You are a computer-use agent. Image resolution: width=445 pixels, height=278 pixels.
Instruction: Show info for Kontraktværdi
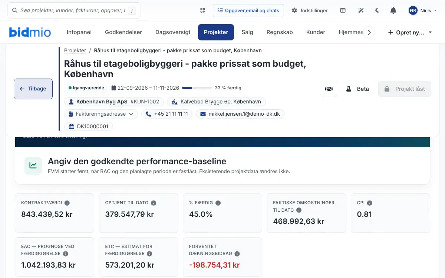click(67, 203)
